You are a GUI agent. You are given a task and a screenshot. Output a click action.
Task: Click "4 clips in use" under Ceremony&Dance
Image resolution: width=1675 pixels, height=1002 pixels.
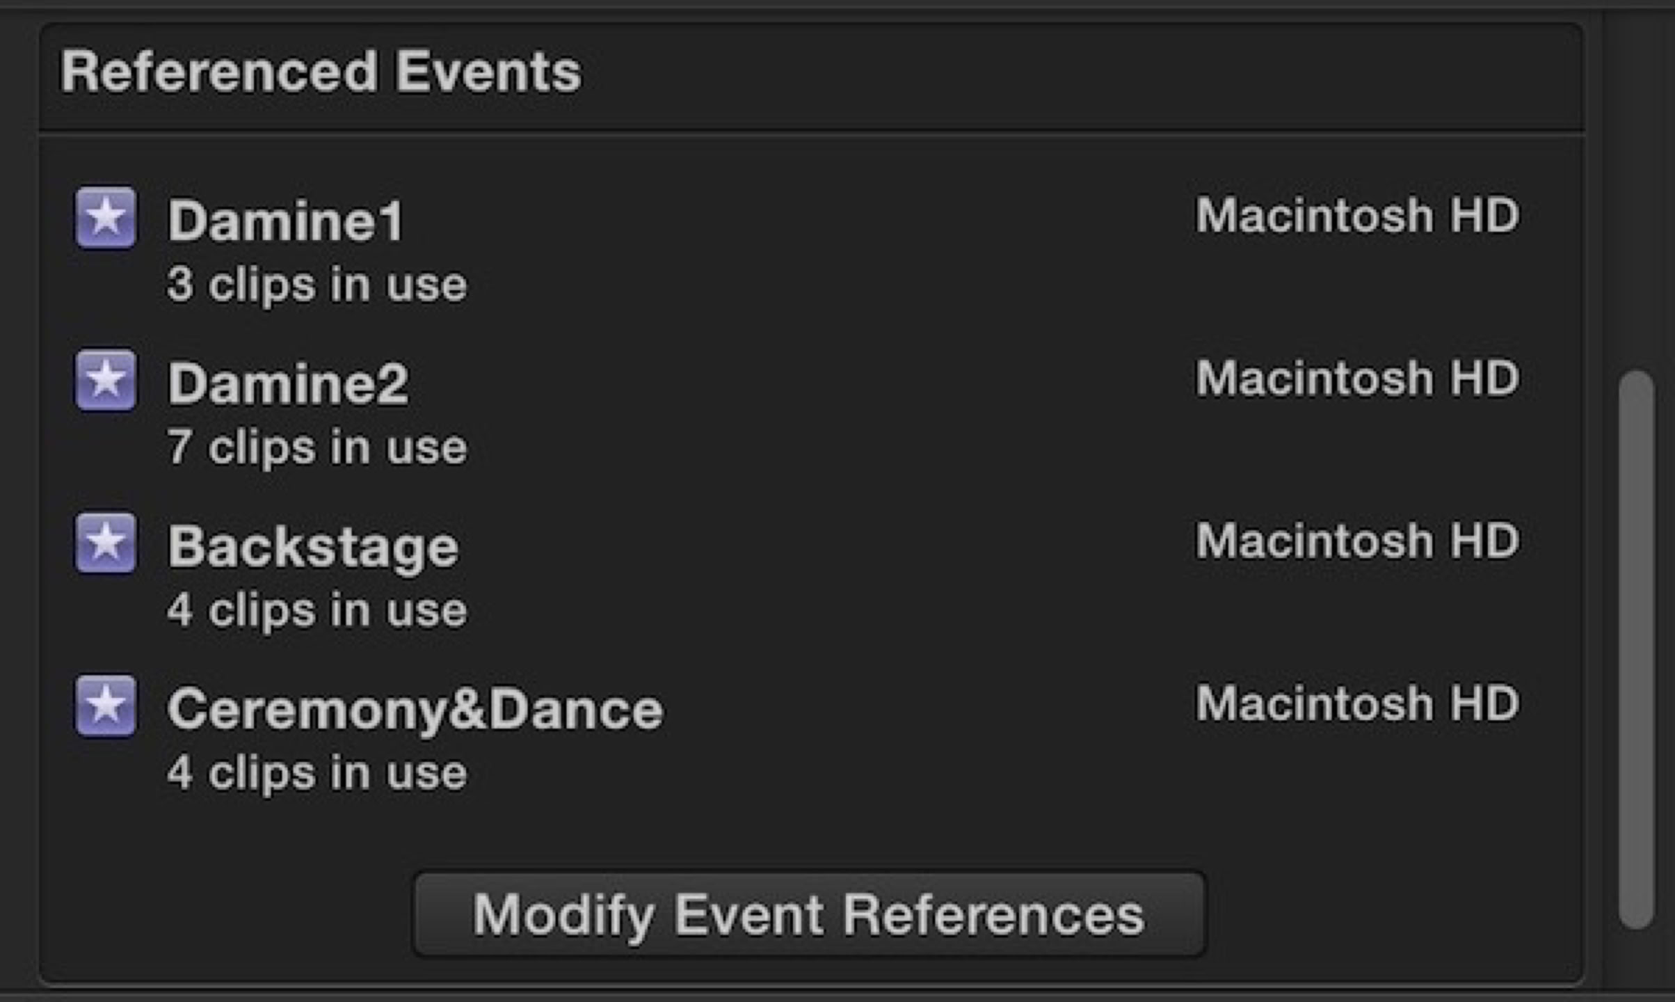317,772
